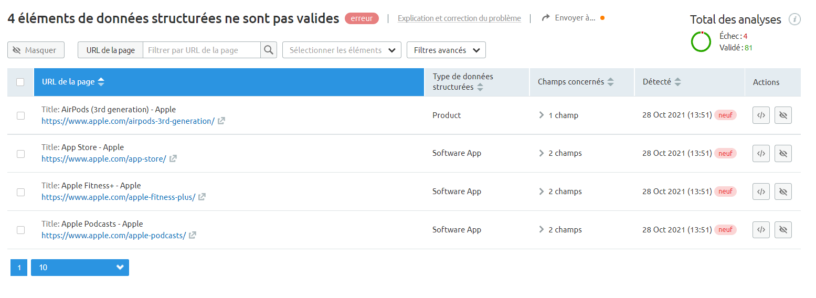Screen dimensions: 816x298
Task: Click the neuf badge in Apple Podcasts row
Action: (725, 229)
